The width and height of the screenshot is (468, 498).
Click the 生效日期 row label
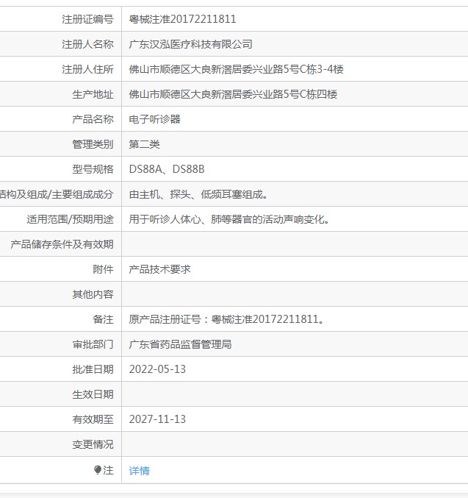[x=93, y=394]
